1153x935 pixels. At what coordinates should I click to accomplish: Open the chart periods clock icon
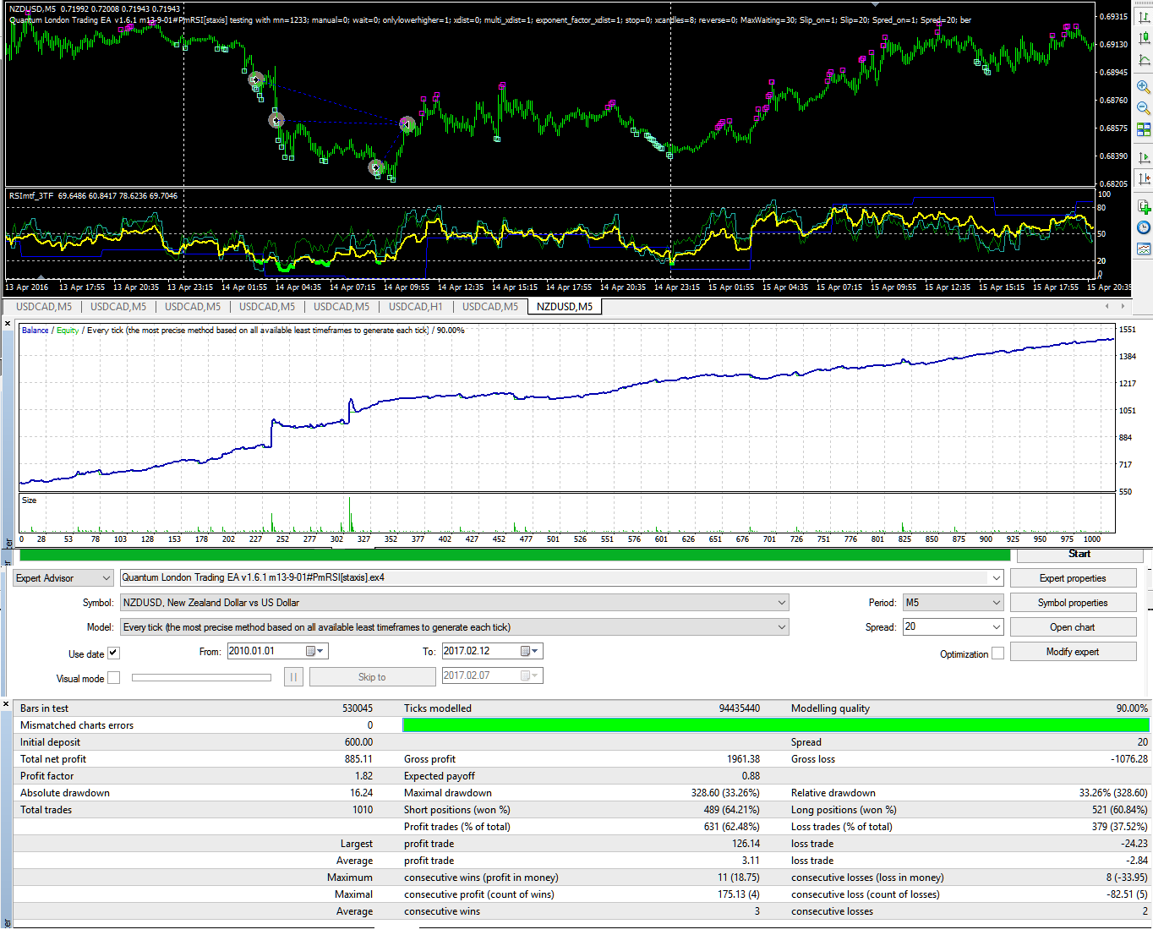coord(1144,227)
